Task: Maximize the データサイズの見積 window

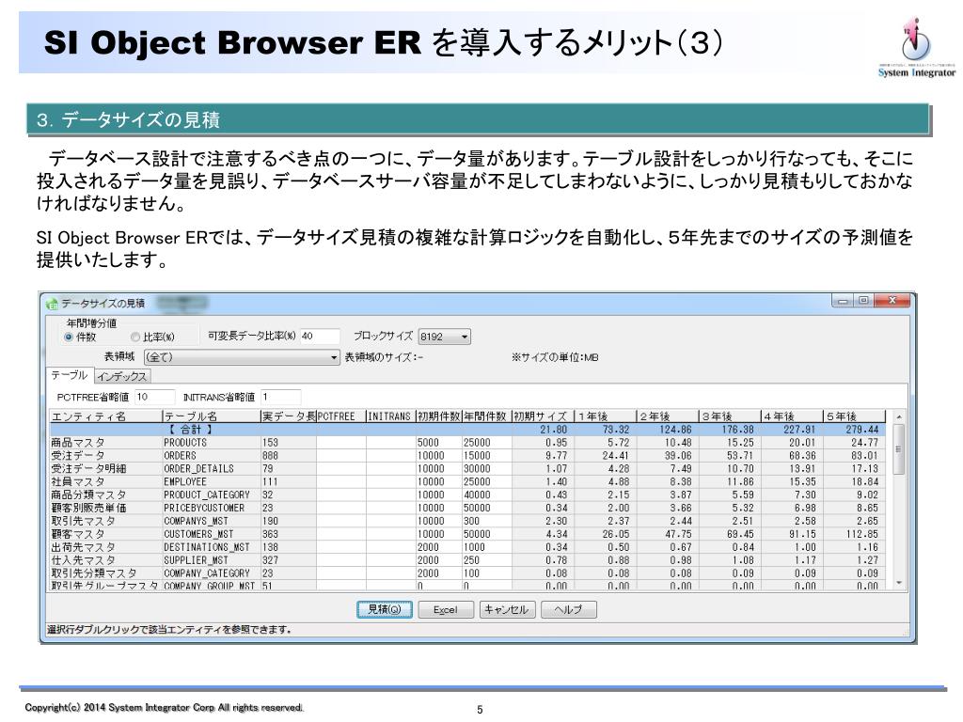Action: [x=863, y=300]
